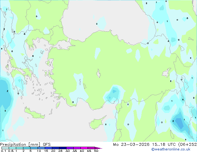Click the '(06+252' forecast run label
This screenshot has width=197, height=152.
187,145
